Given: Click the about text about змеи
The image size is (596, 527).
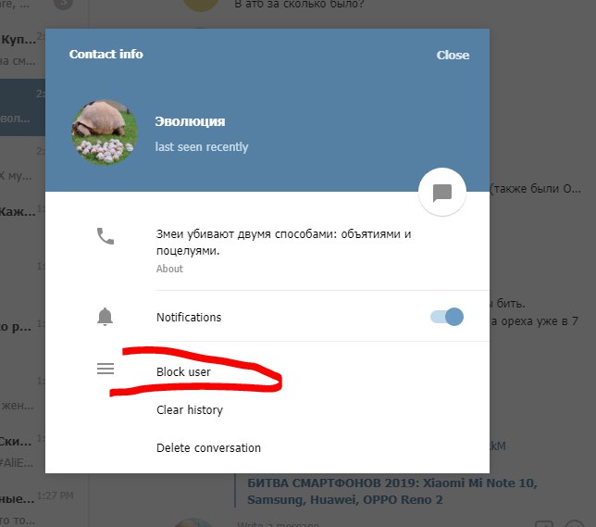Looking at the screenshot, I should pos(283,242).
